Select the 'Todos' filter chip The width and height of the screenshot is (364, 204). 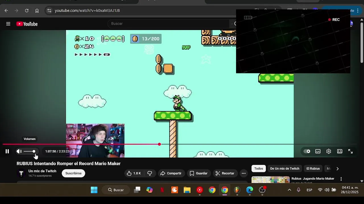259,169
